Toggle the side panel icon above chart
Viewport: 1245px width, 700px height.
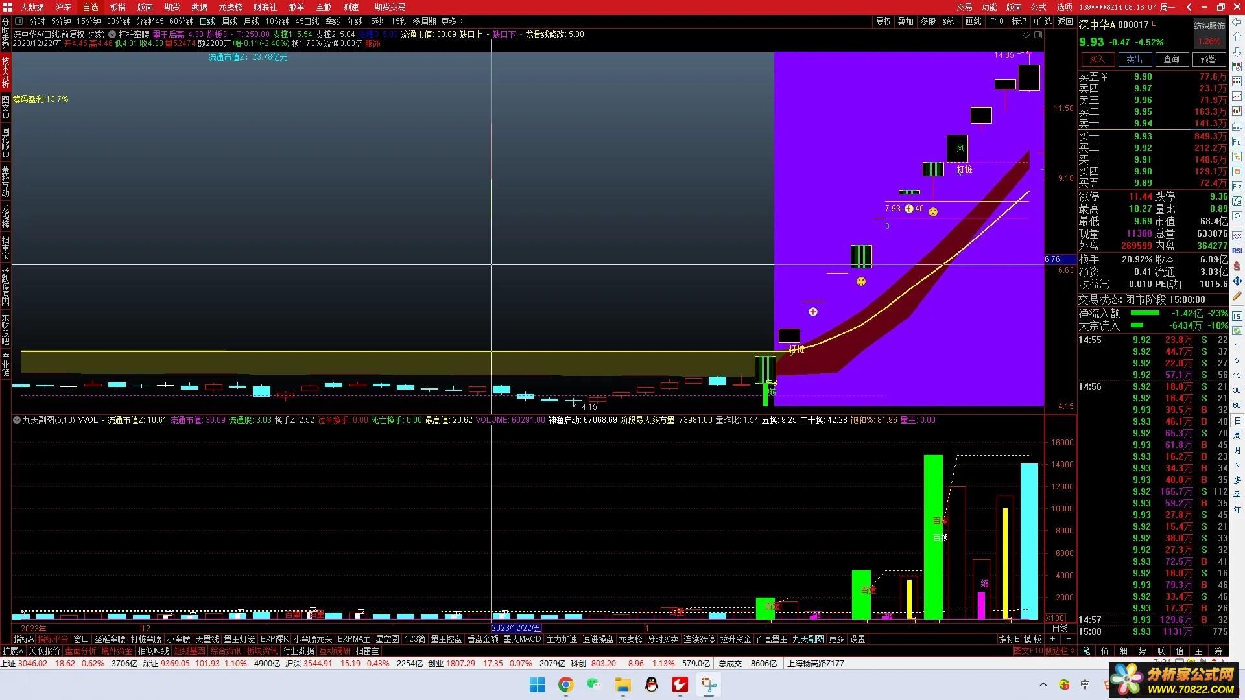pyautogui.click(x=1037, y=34)
